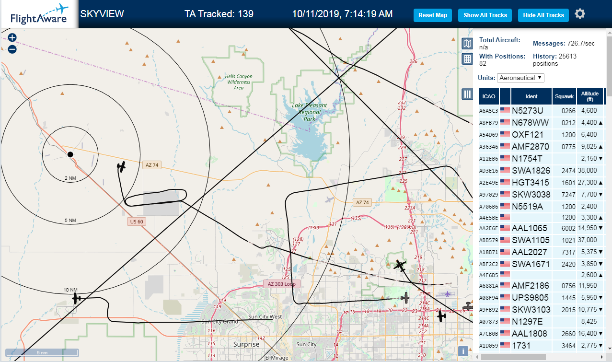The height and width of the screenshot is (362, 612).
Task: Click Lake Pleasant Regional Park map label
Action: pos(310,112)
